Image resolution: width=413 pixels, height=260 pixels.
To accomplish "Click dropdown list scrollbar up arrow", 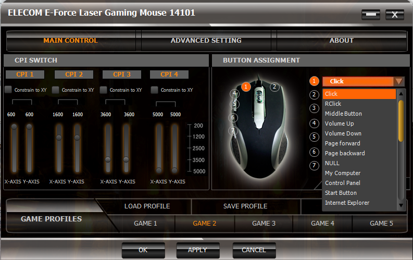I will coord(401,93).
